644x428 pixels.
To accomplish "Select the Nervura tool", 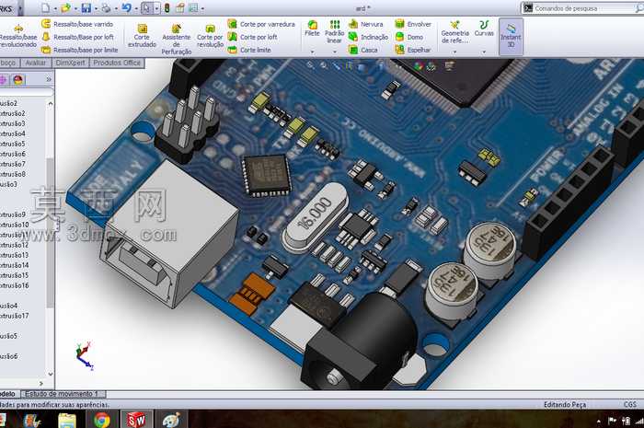I will click(x=366, y=24).
